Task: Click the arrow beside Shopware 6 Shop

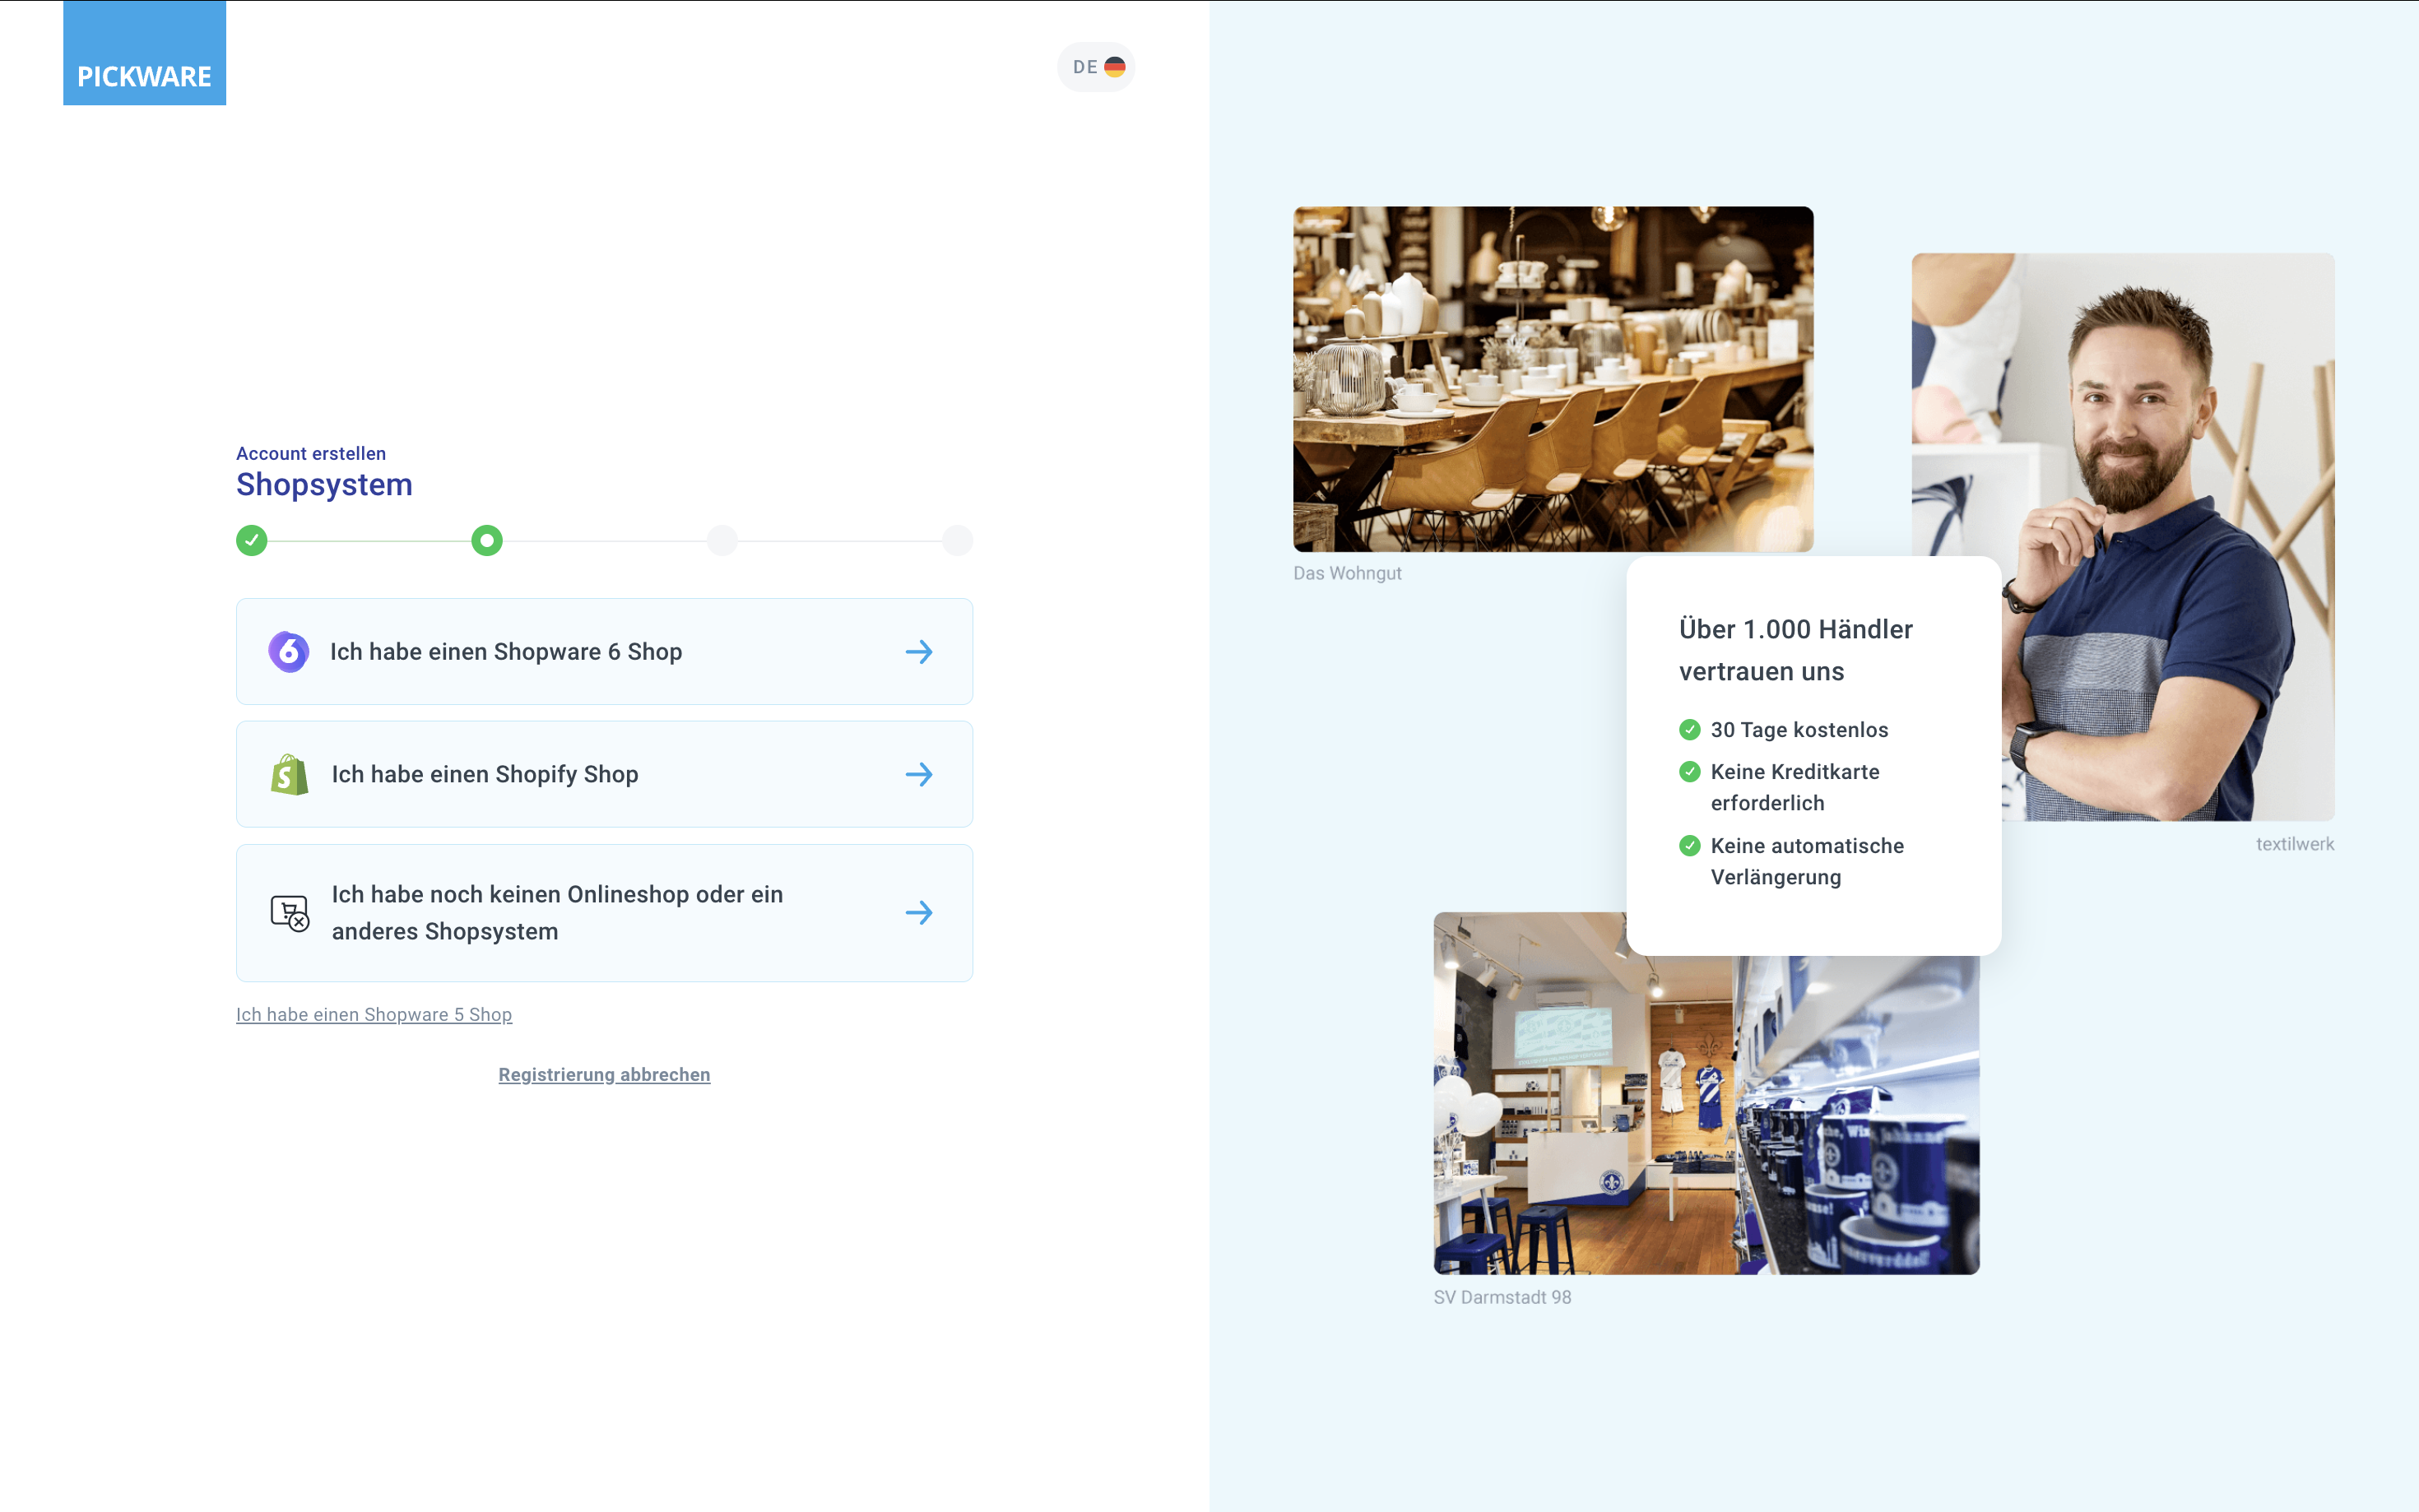Action: [x=918, y=652]
